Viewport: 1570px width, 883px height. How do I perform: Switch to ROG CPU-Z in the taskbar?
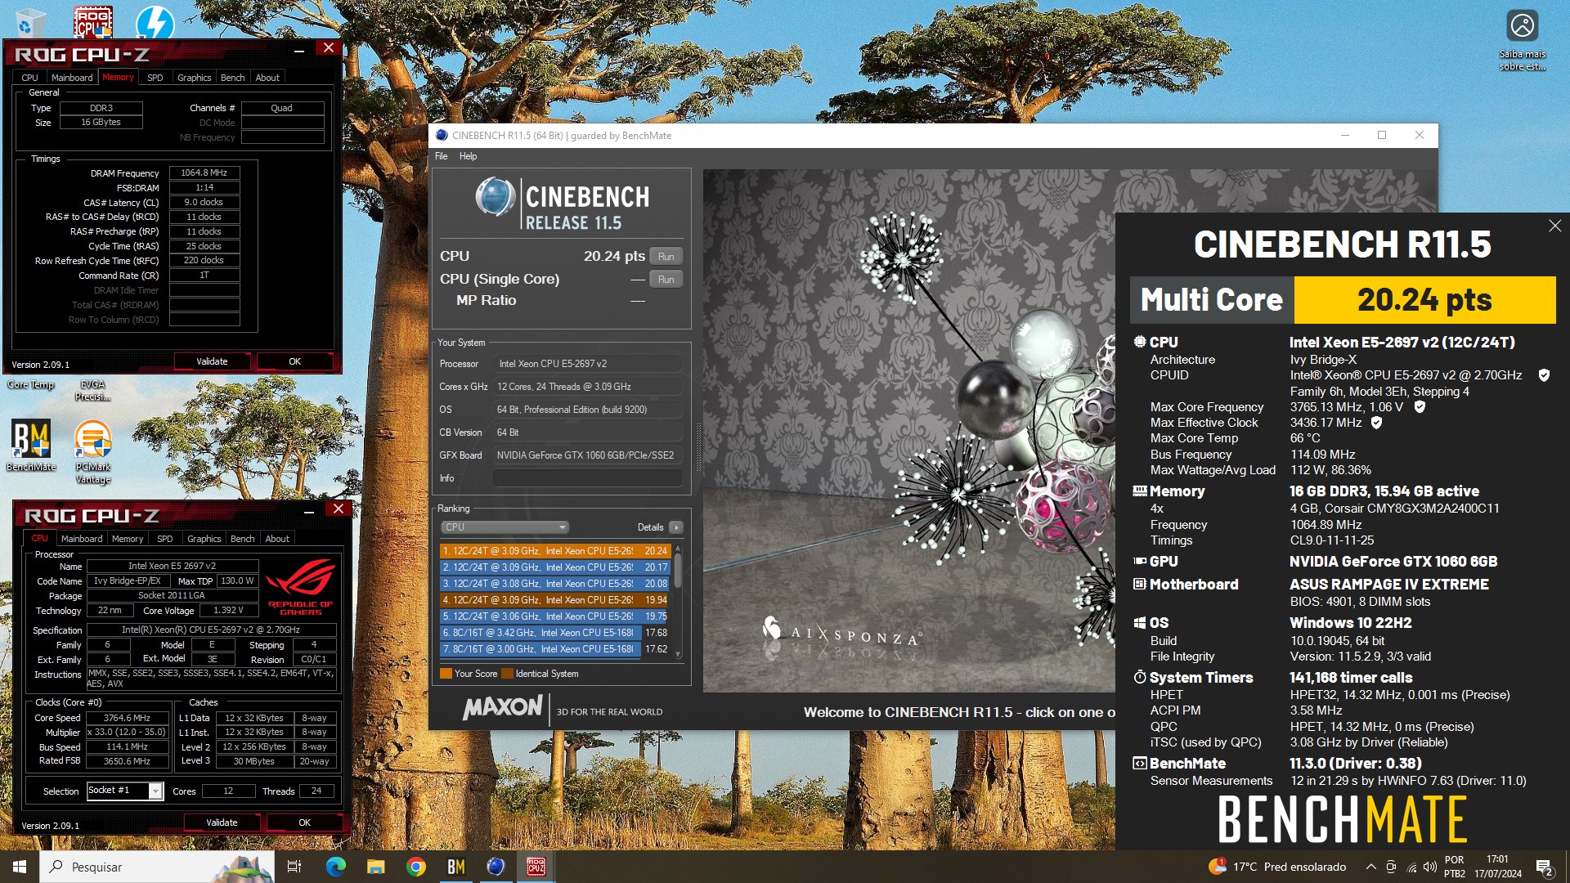coord(536,867)
